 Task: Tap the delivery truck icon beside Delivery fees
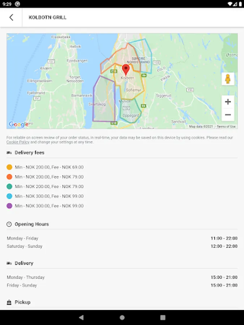[x=9, y=153]
